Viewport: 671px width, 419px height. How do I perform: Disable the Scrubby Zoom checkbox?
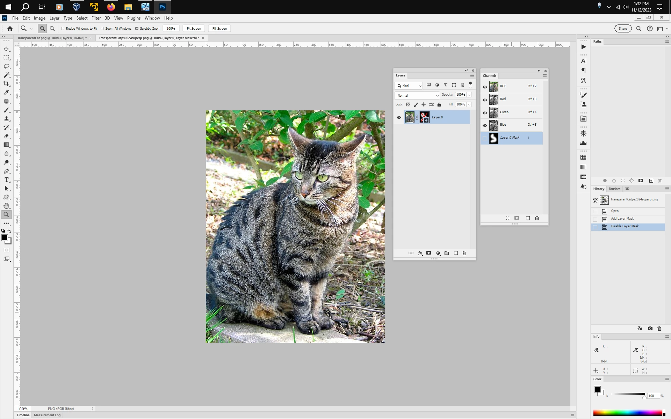(x=137, y=29)
